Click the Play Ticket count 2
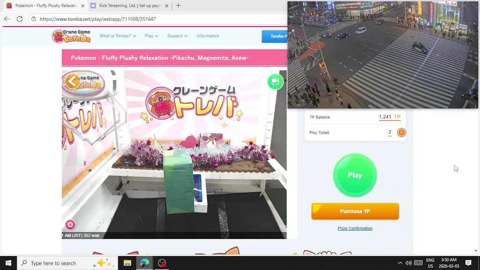This screenshot has height=270, width=480. 390,132
